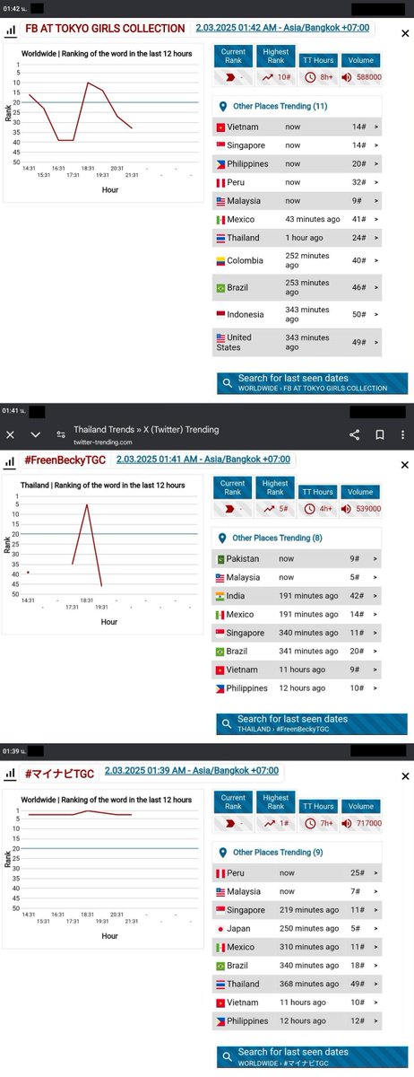Select Japan flag in 5# row
Viewport: 414px width, 1077px height.
[220, 929]
